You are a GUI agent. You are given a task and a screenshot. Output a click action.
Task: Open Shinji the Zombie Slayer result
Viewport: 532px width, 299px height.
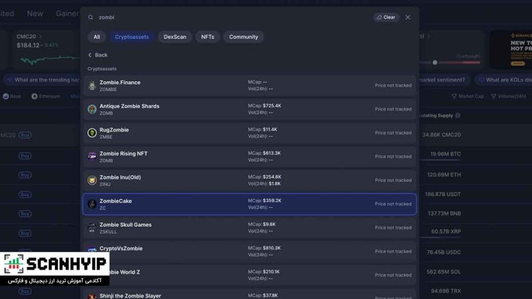pyautogui.click(x=249, y=295)
